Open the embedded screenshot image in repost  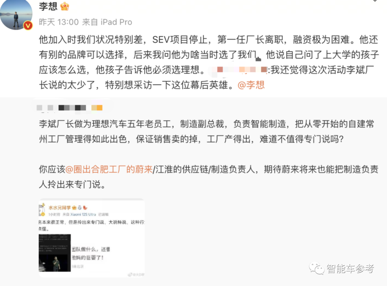tap(92, 238)
